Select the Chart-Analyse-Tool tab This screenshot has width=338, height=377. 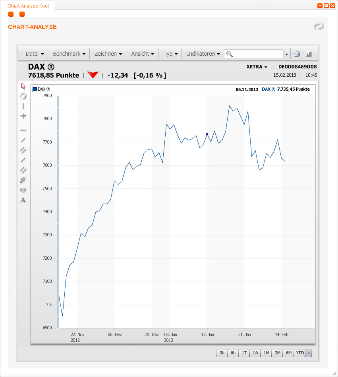click(28, 6)
